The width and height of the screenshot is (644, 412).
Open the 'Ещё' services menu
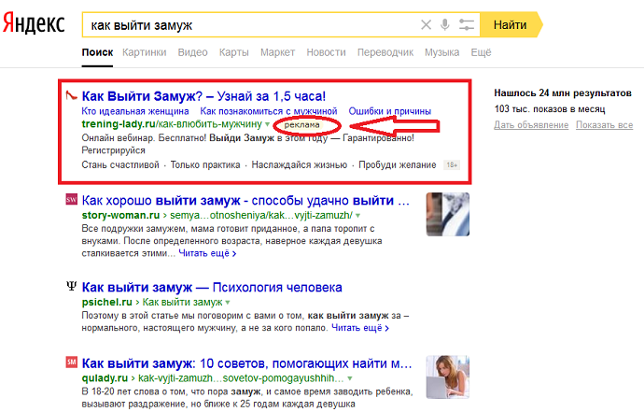click(x=481, y=52)
